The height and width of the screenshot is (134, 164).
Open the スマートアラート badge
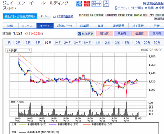tap(96, 4)
